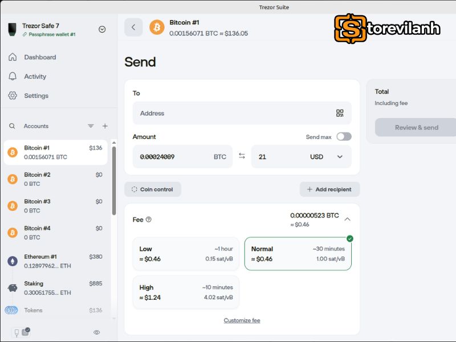Click the Bitcoin #3 coin icon

pyautogui.click(x=13, y=206)
